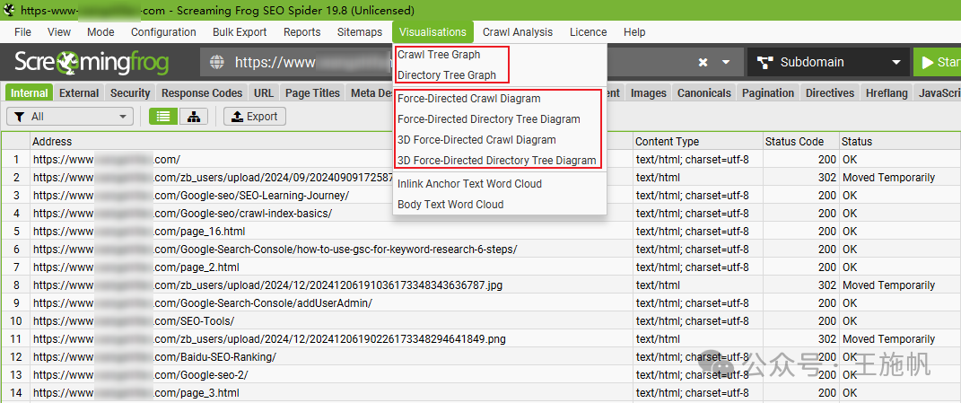
Task: Click row number 1 cell
Action: pyautogui.click(x=16, y=160)
